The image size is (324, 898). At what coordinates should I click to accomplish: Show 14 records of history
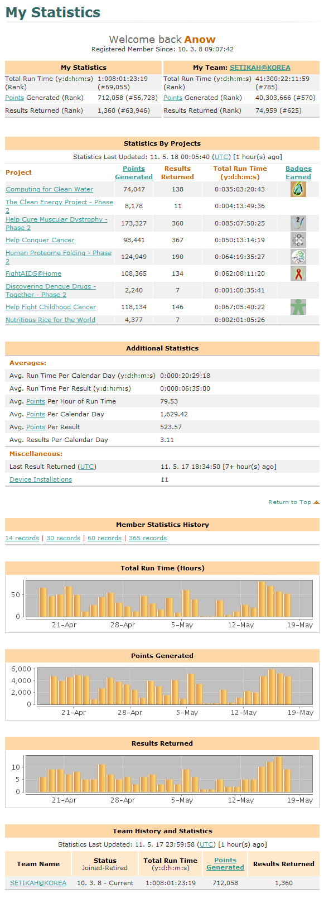click(22, 538)
